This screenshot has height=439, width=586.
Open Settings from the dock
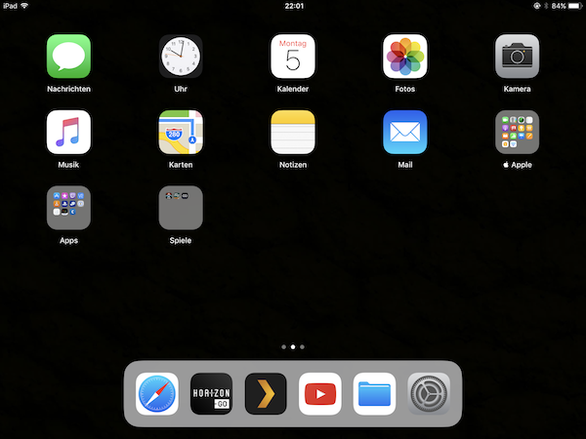[x=429, y=394]
